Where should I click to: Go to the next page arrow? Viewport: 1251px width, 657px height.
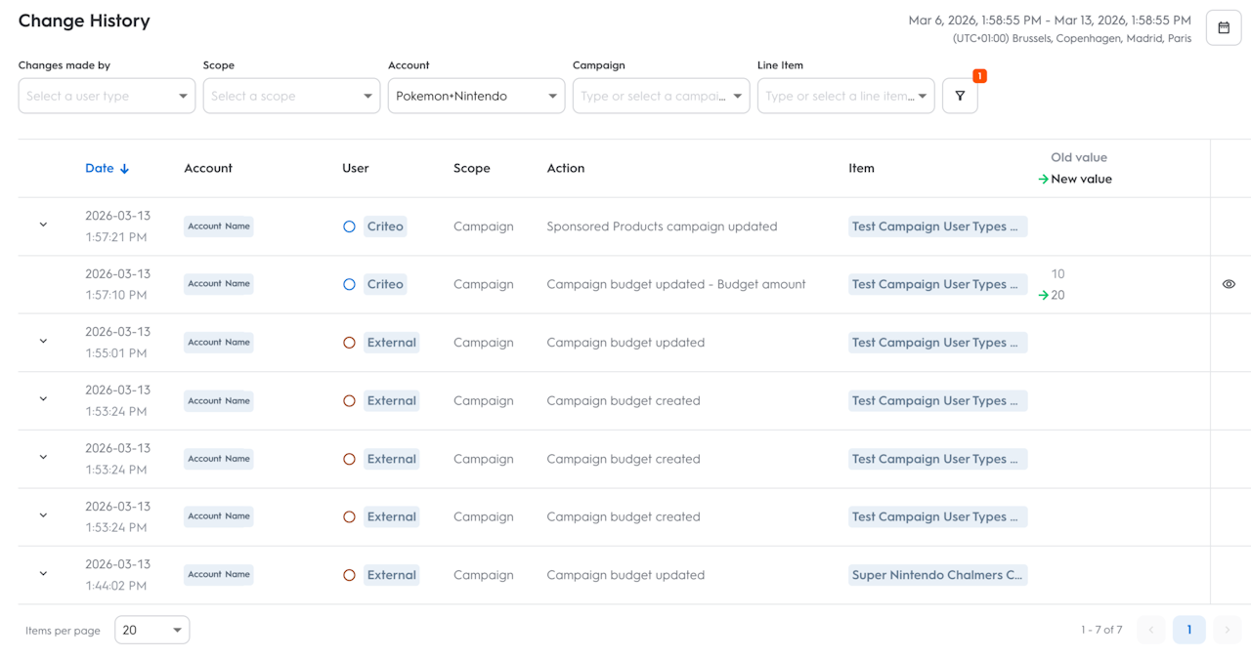click(1227, 630)
